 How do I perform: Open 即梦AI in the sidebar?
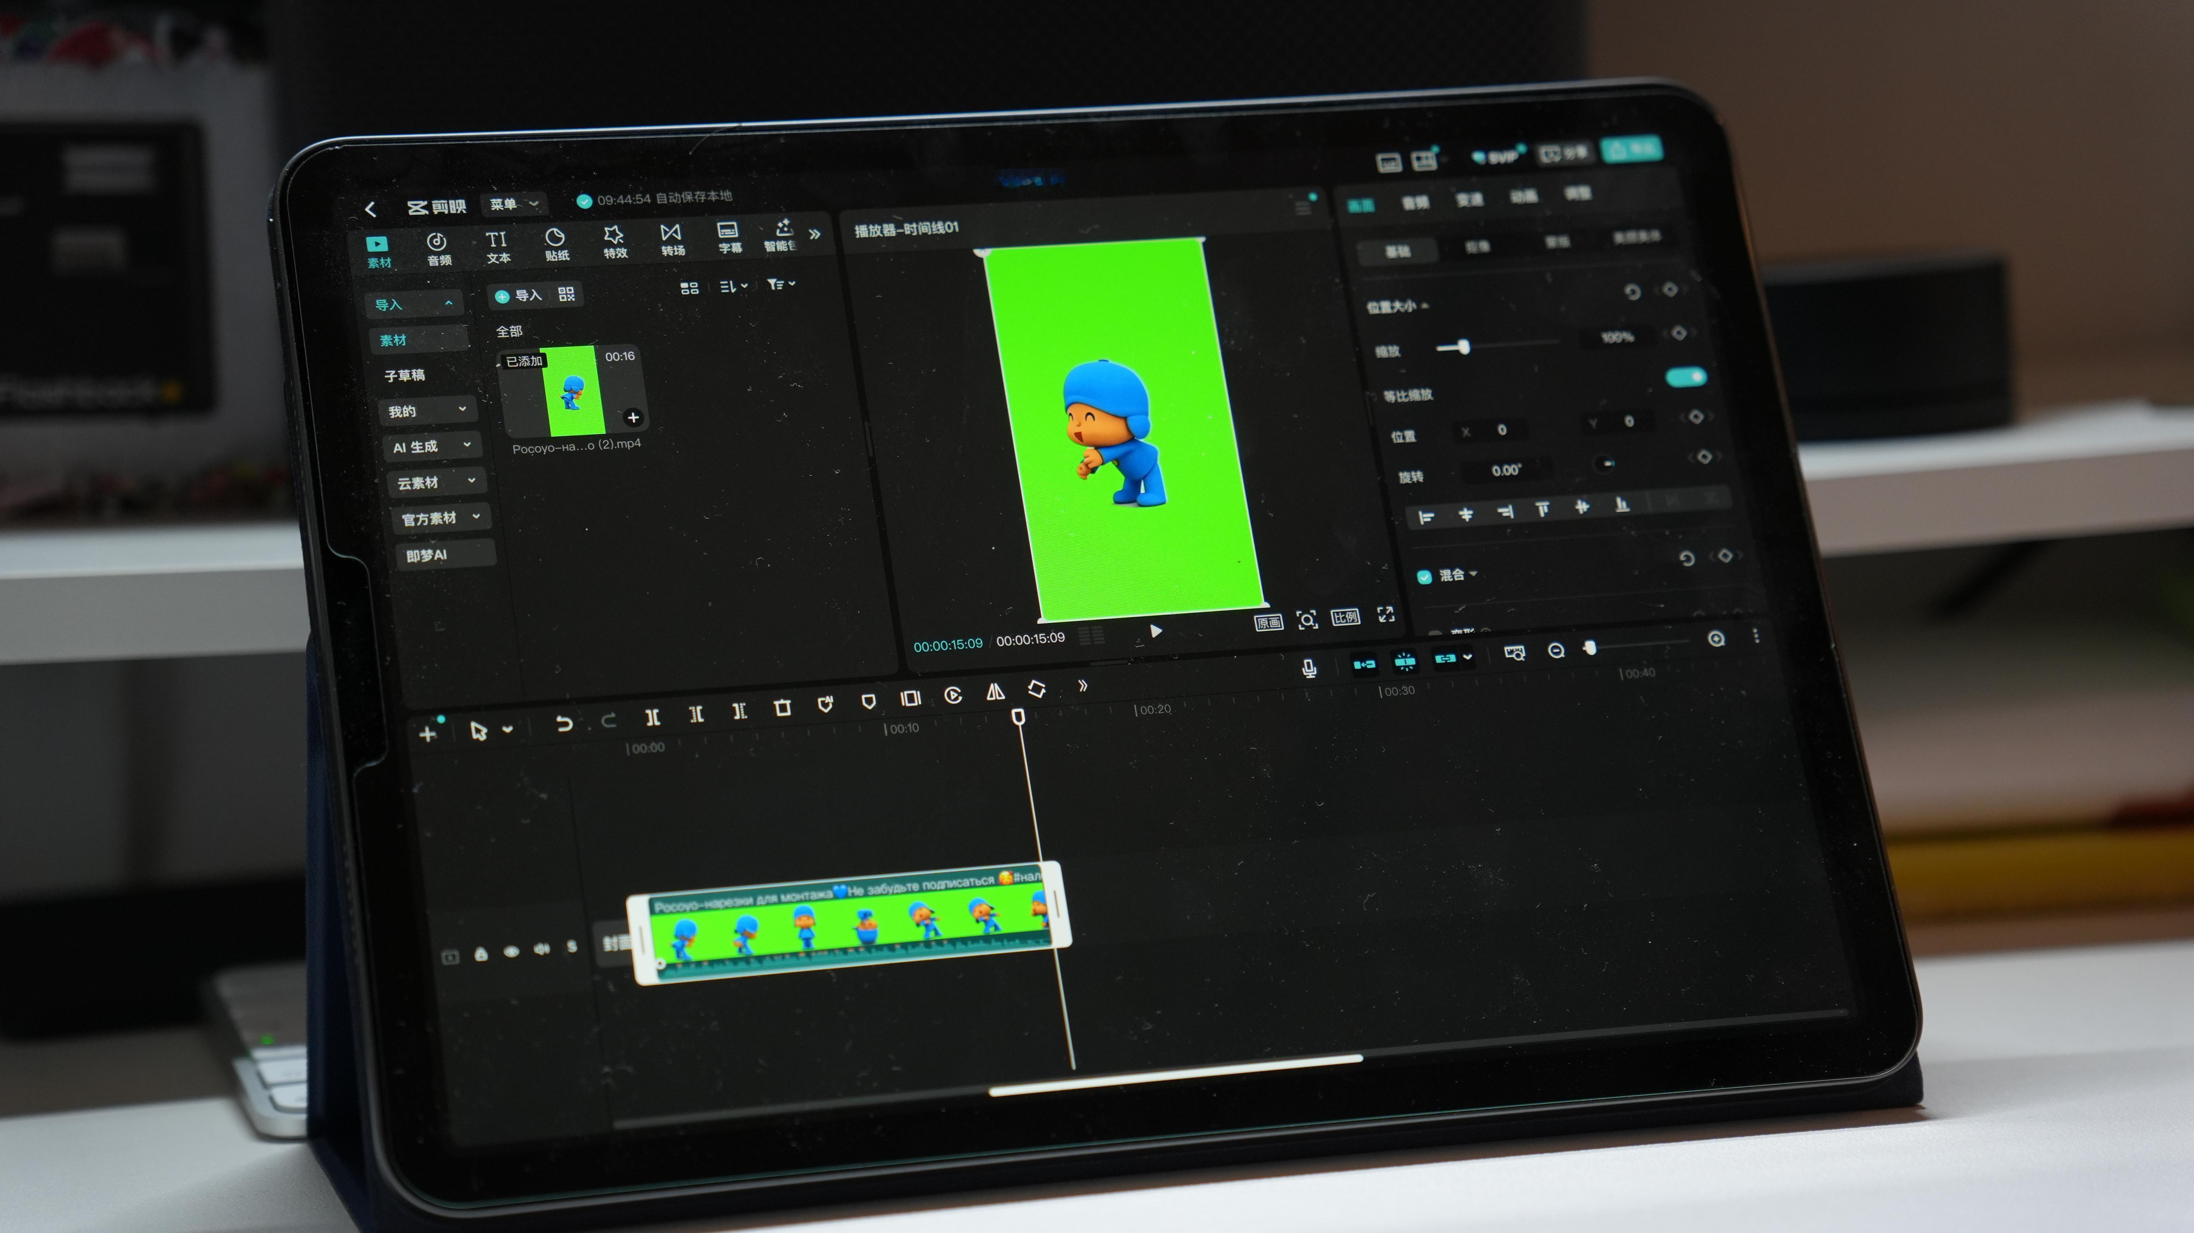pyautogui.click(x=445, y=555)
